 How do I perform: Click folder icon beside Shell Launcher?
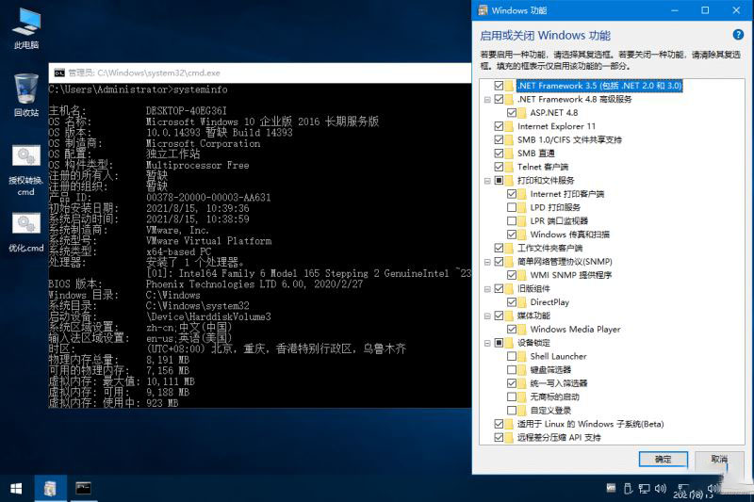pyautogui.click(x=522, y=356)
